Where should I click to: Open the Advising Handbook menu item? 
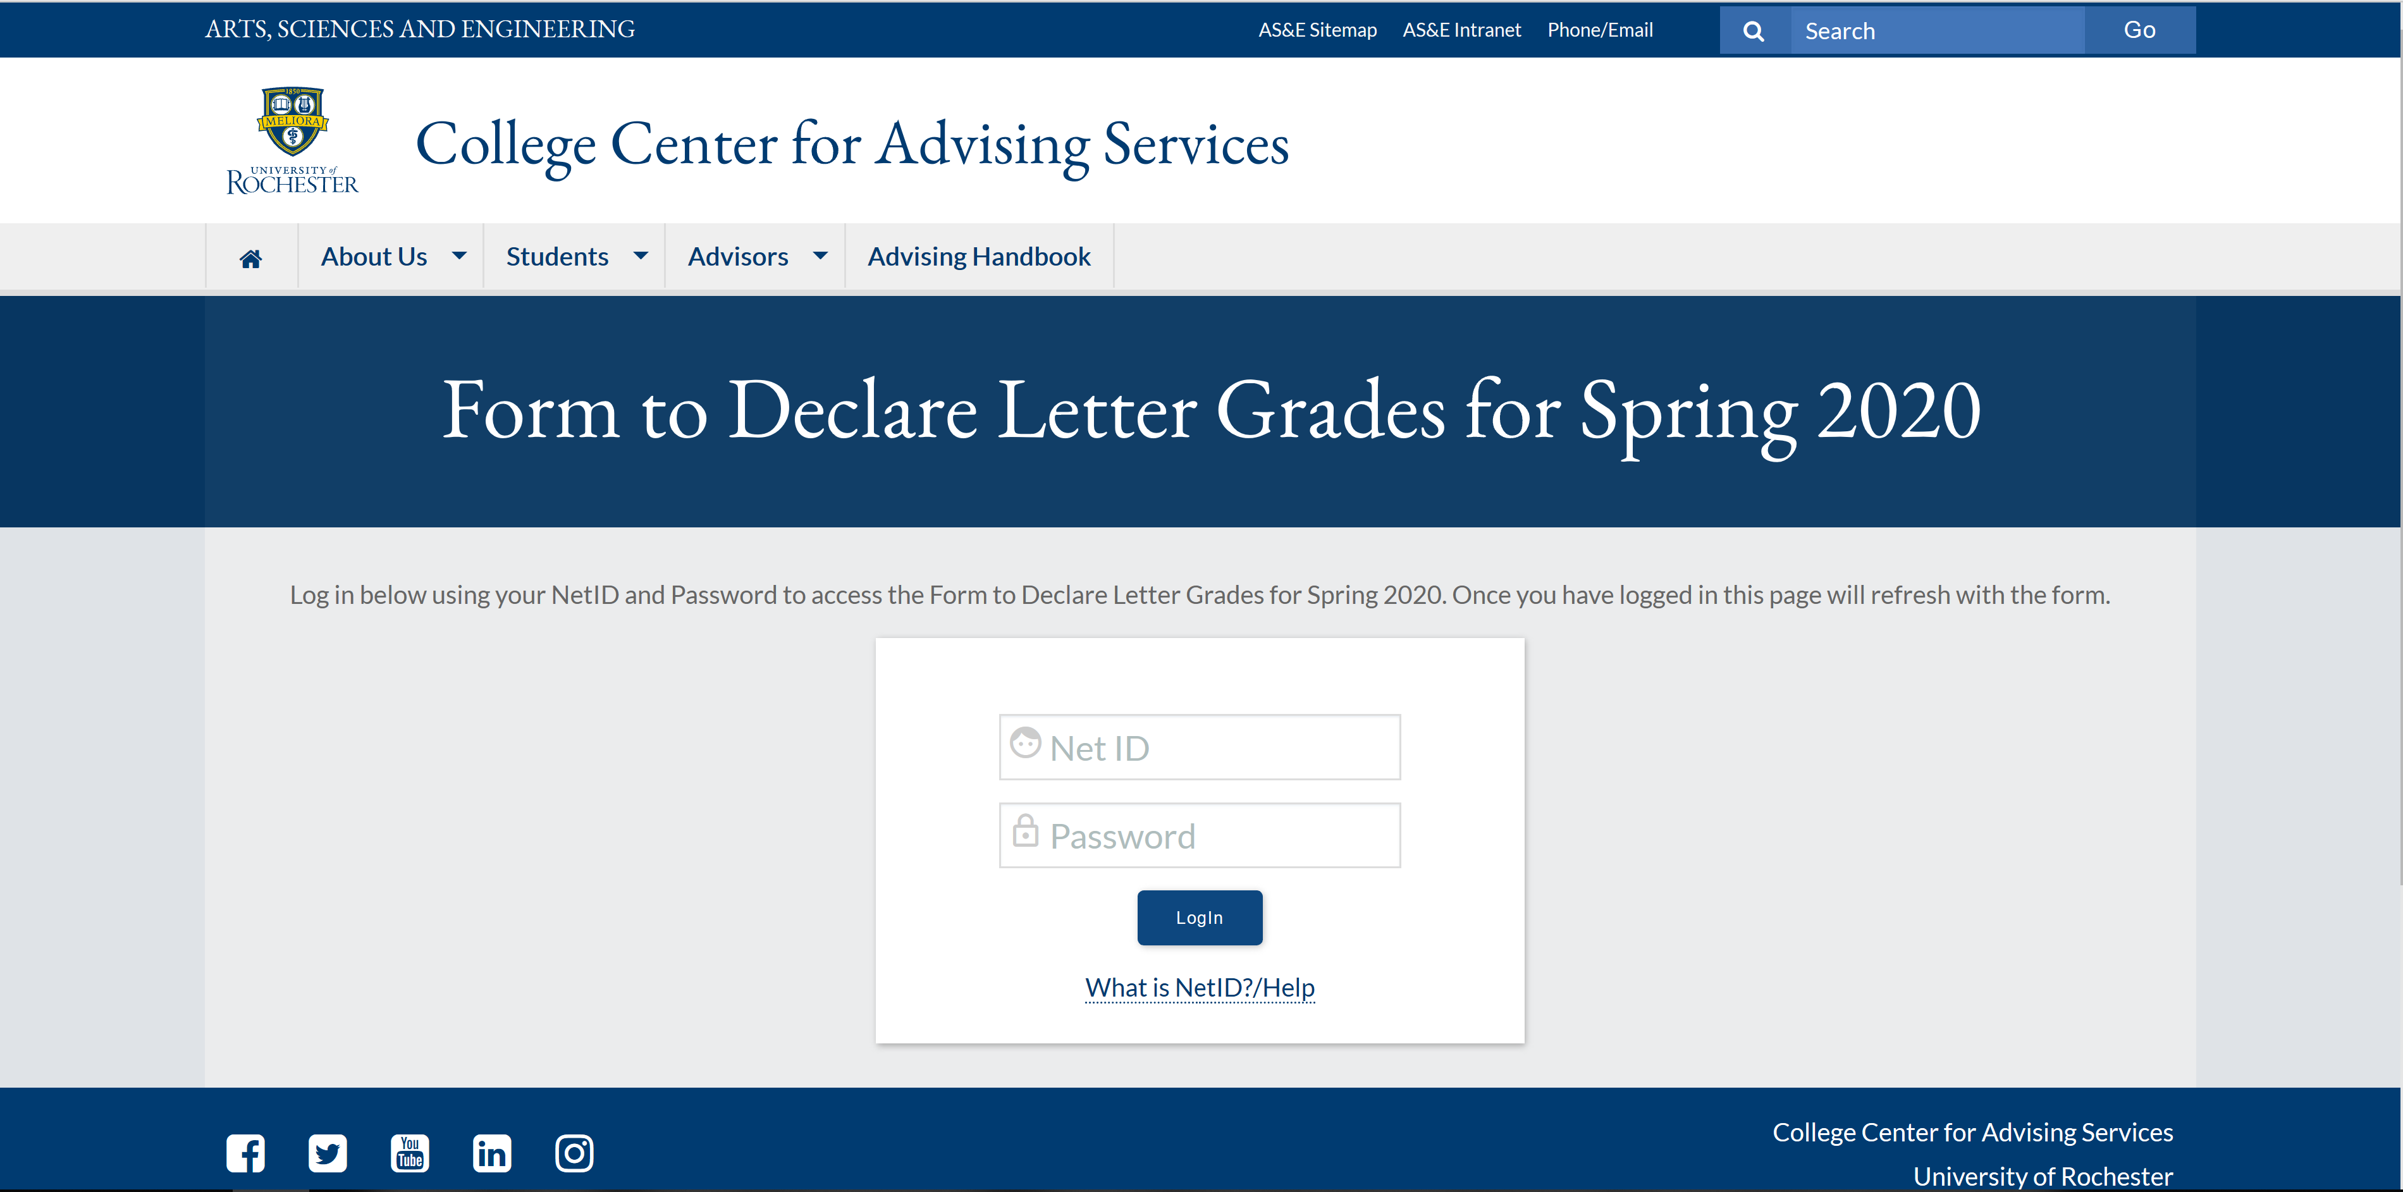978,257
